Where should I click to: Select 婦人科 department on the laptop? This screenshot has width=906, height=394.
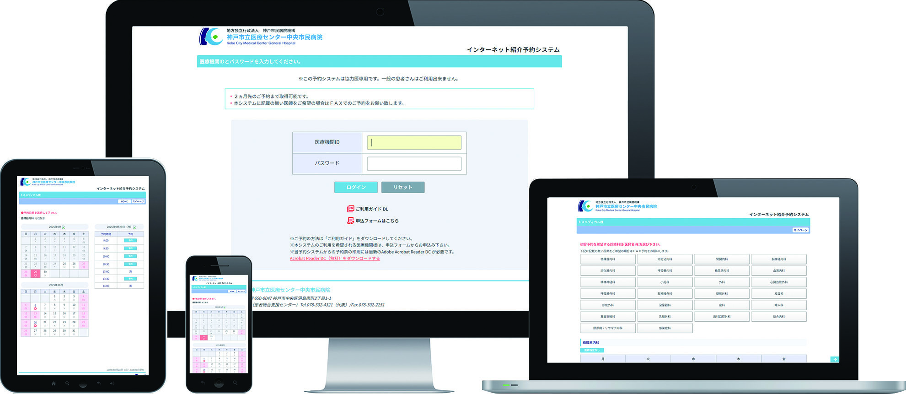tap(779, 305)
